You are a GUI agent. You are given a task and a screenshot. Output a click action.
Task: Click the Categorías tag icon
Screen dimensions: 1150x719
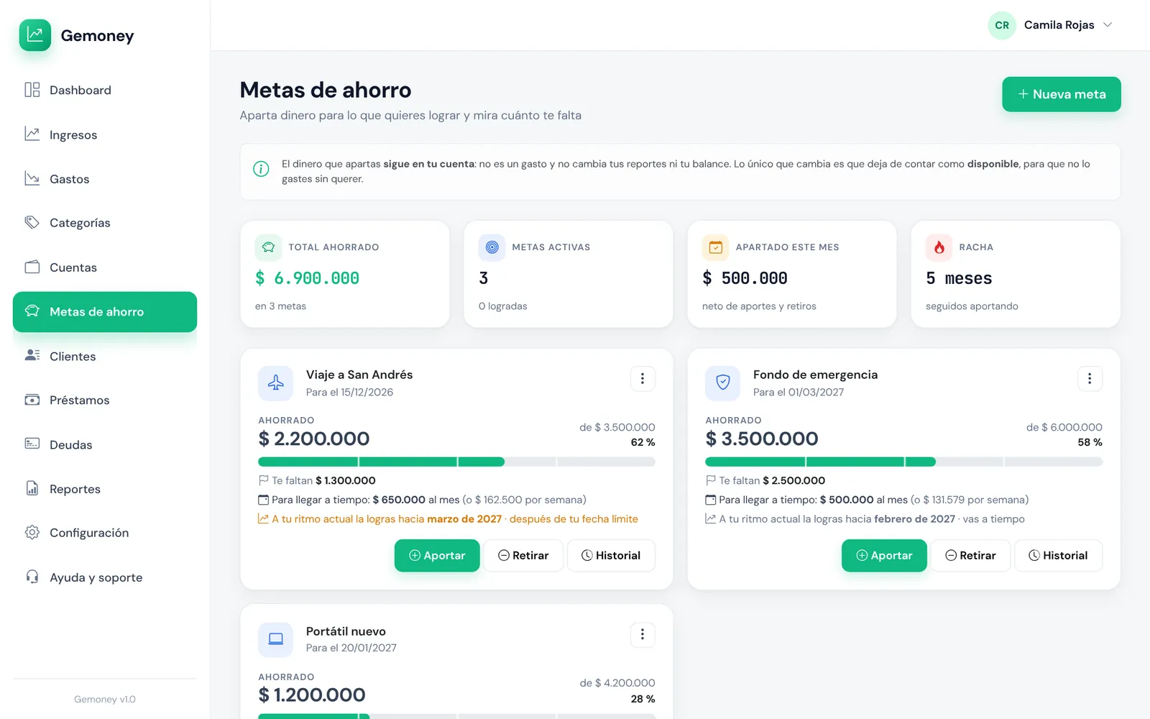pyautogui.click(x=32, y=222)
